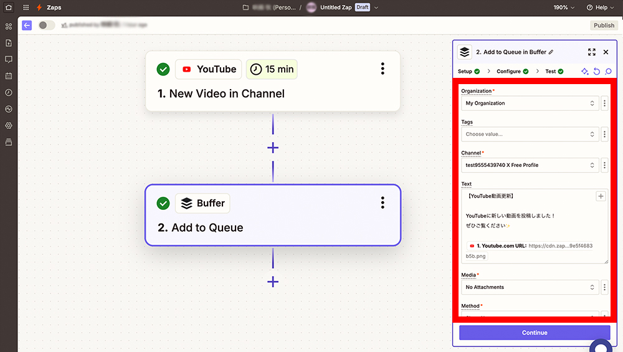The height and width of the screenshot is (352, 623).
Task: Toggle the Zap on/off switch
Action: 47,26
